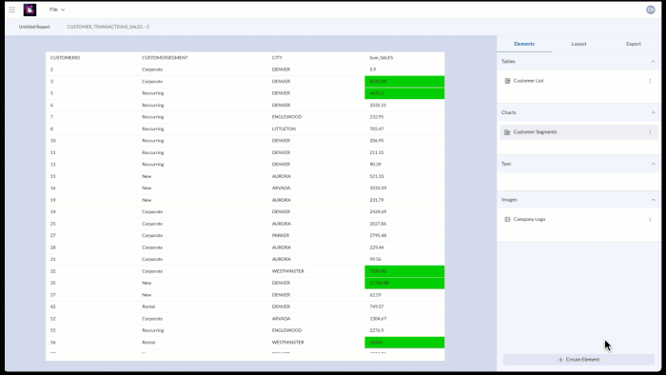This screenshot has height=375, width=666.
Task: Select the Company Logo image element
Action: (578, 219)
